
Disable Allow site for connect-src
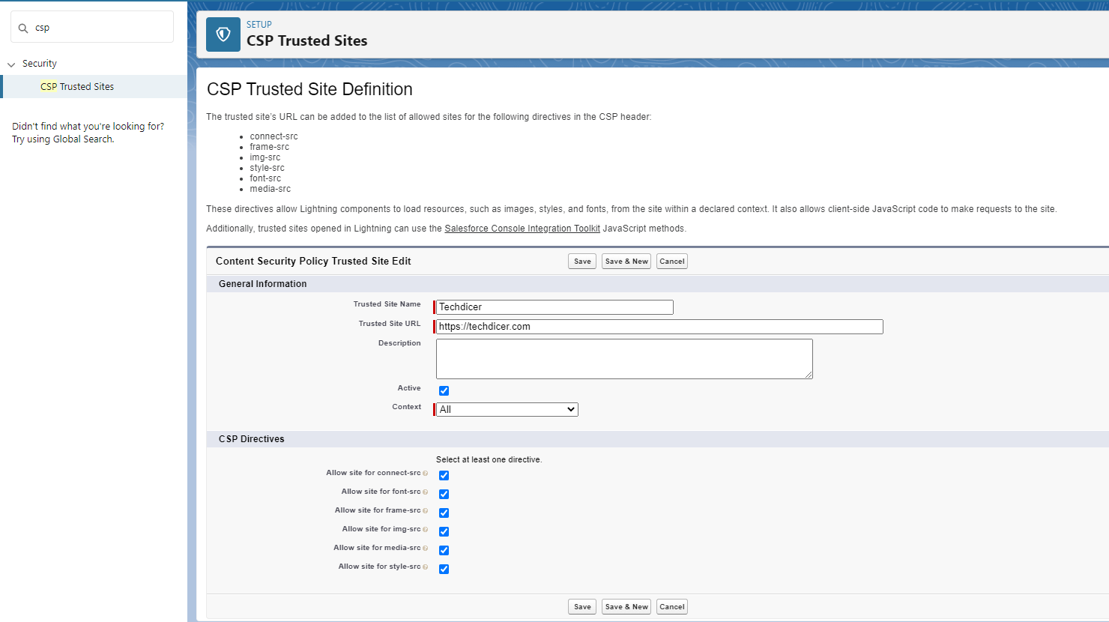(x=444, y=475)
